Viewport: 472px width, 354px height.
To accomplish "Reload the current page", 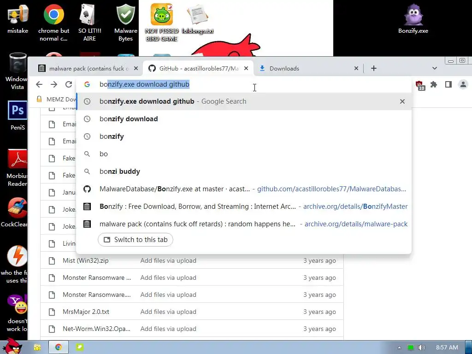I will click(69, 84).
